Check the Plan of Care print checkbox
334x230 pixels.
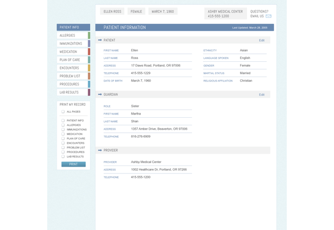coord(63,138)
